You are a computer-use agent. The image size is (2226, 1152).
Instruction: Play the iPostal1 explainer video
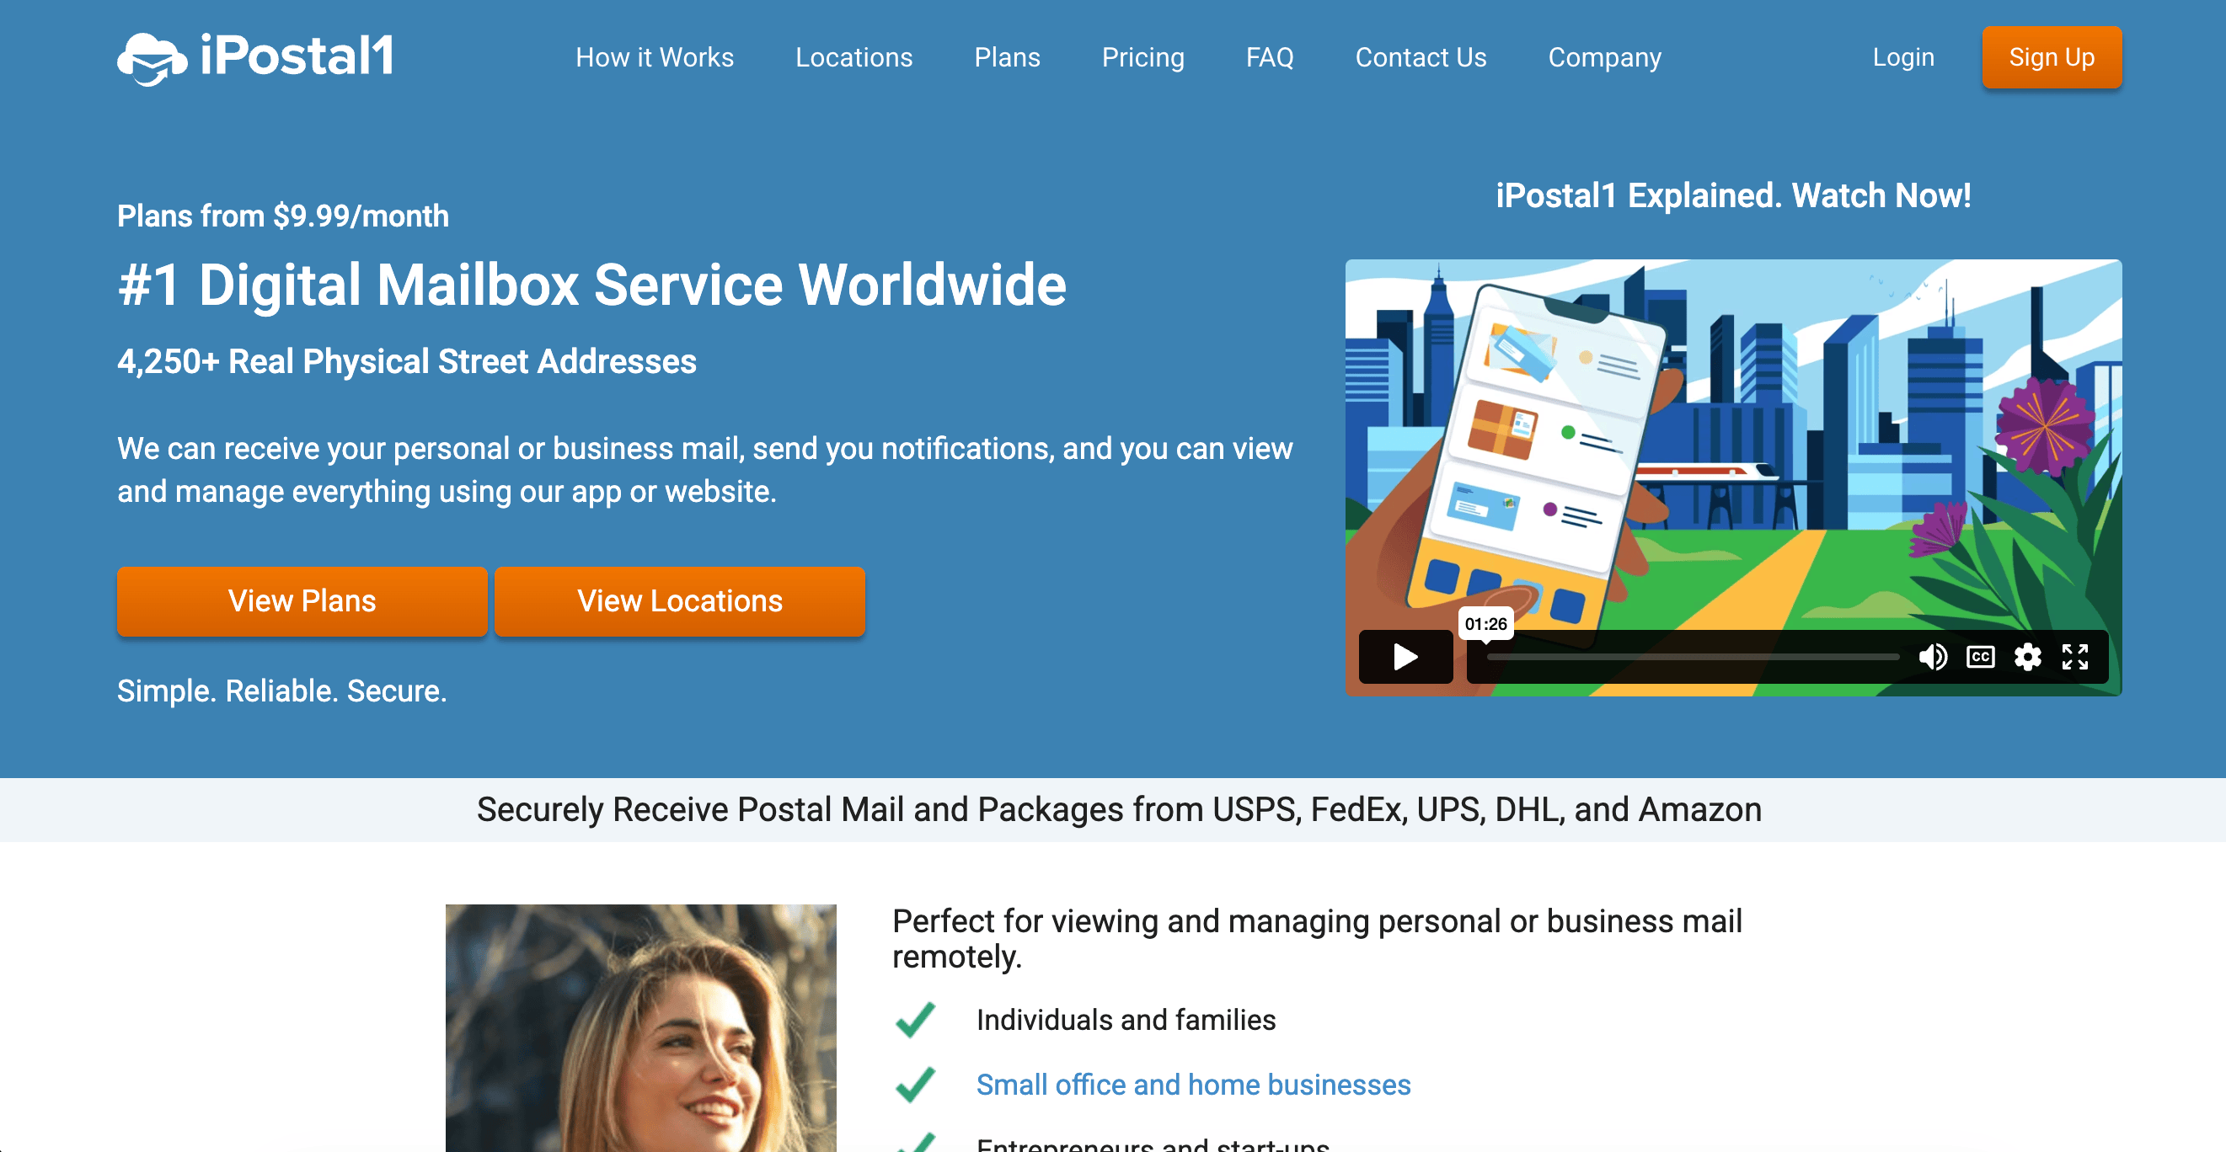coord(1405,657)
